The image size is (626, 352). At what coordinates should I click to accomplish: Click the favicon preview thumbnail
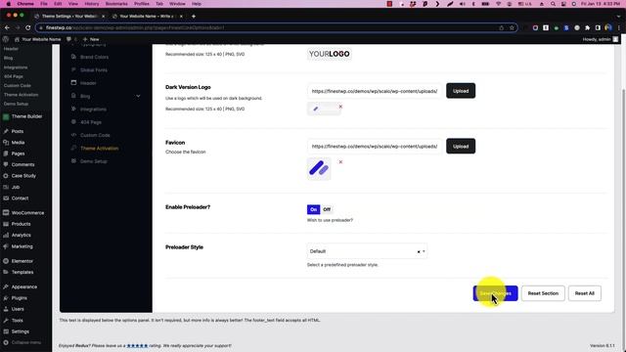click(319, 168)
